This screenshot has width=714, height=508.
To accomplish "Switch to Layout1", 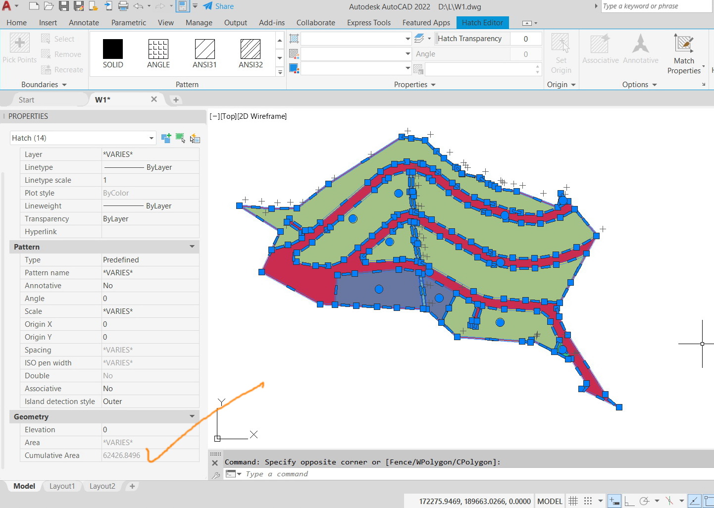I will click(62, 486).
